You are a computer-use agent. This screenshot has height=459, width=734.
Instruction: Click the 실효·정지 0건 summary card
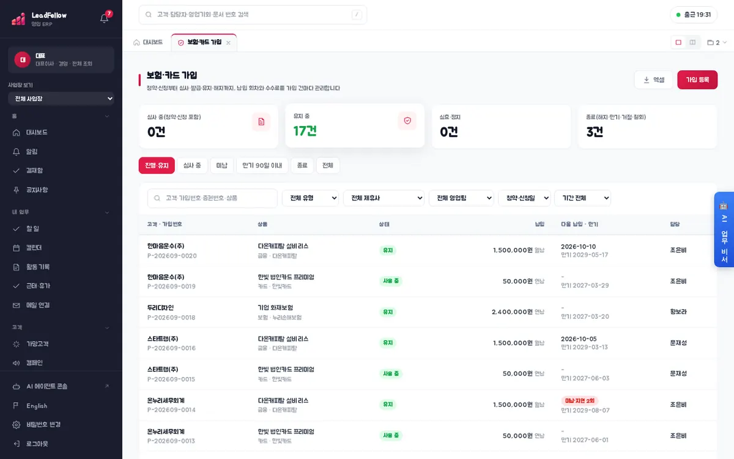click(x=501, y=126)
